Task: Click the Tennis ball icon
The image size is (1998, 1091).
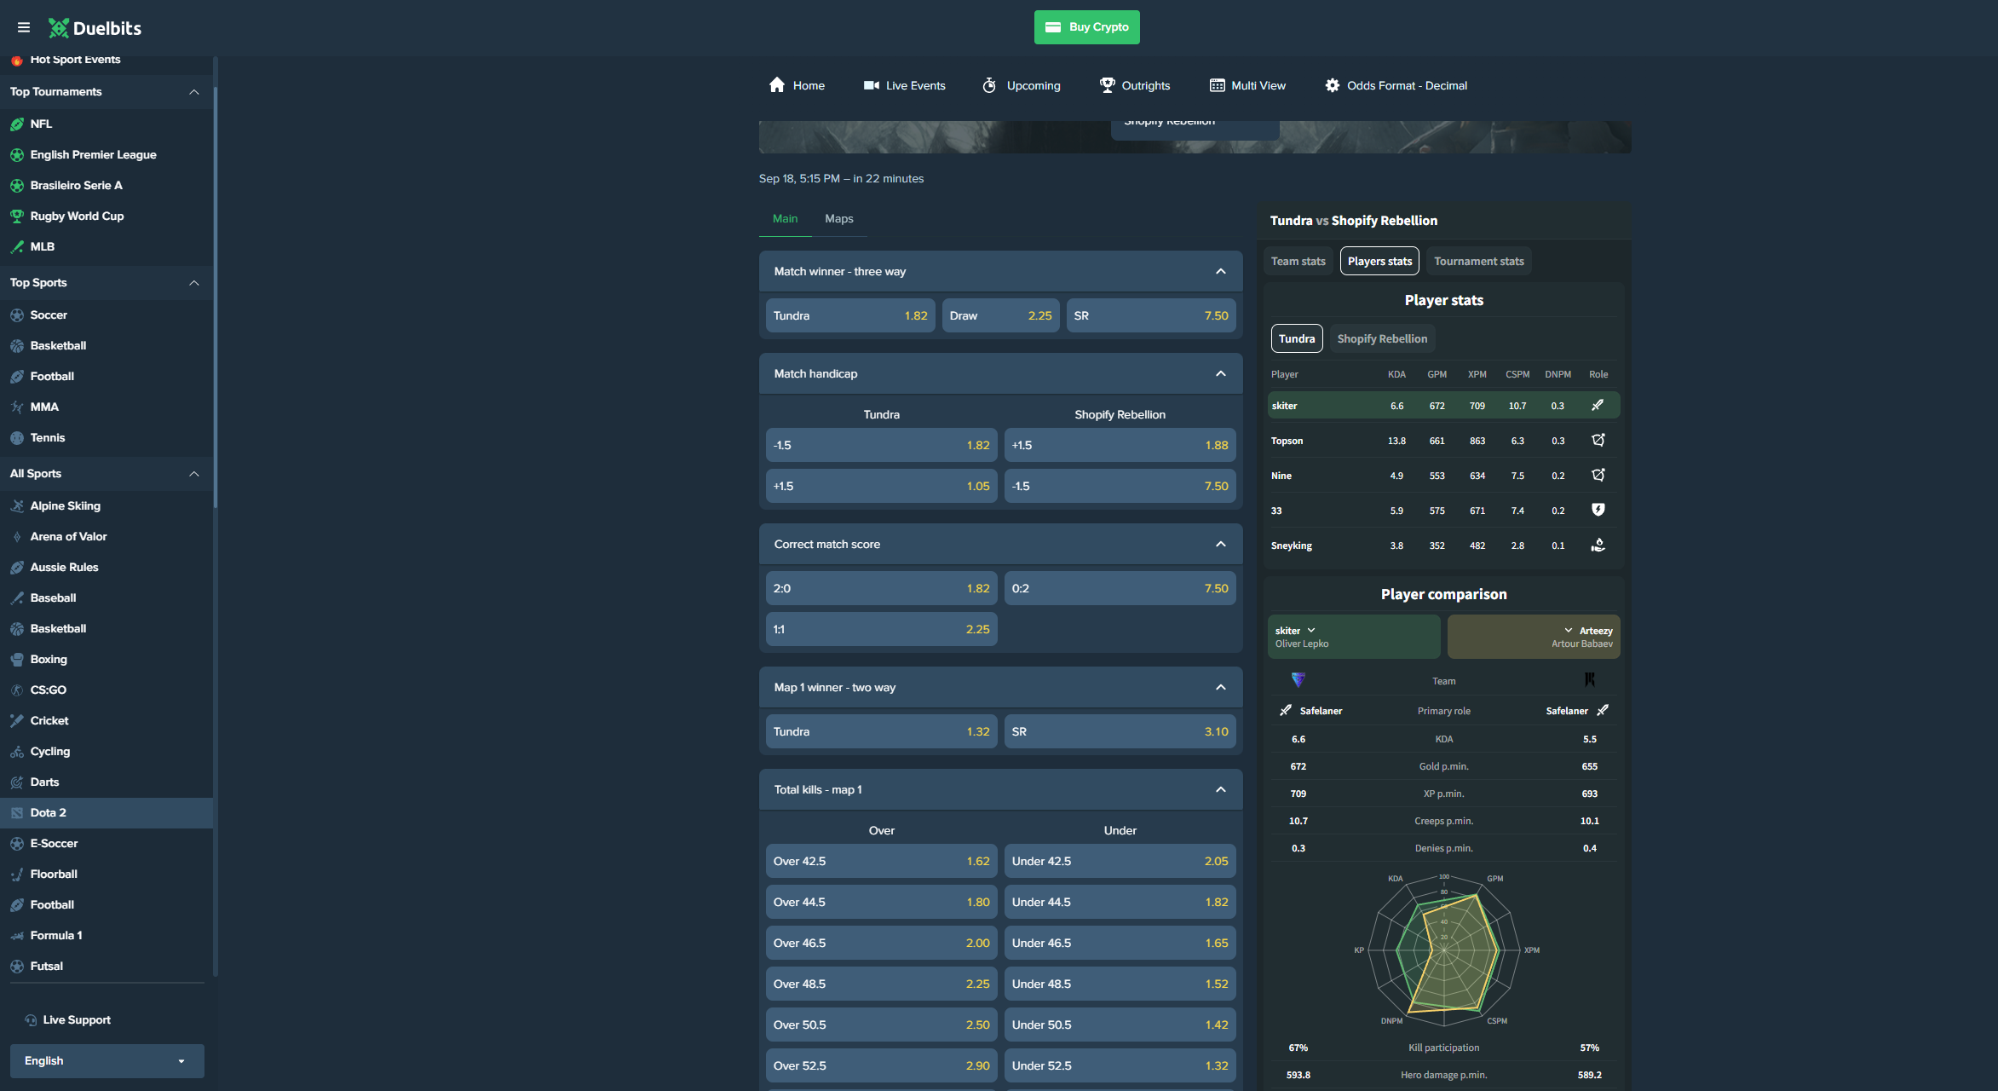Action: pyautogui.click(x=17, y=438)
